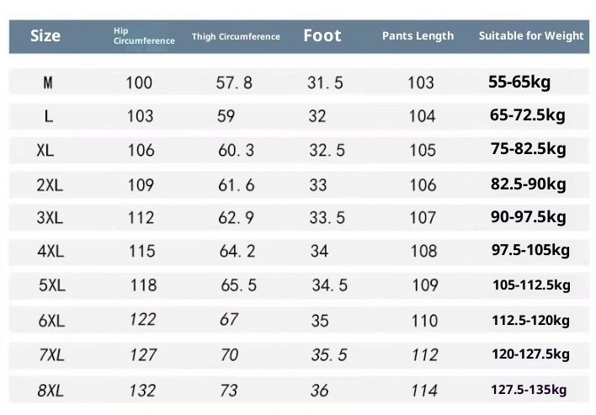Image resolution: width=596 pixels, height=415 pixels.
Task: Click pants length value 114
Action: (425, 391)
